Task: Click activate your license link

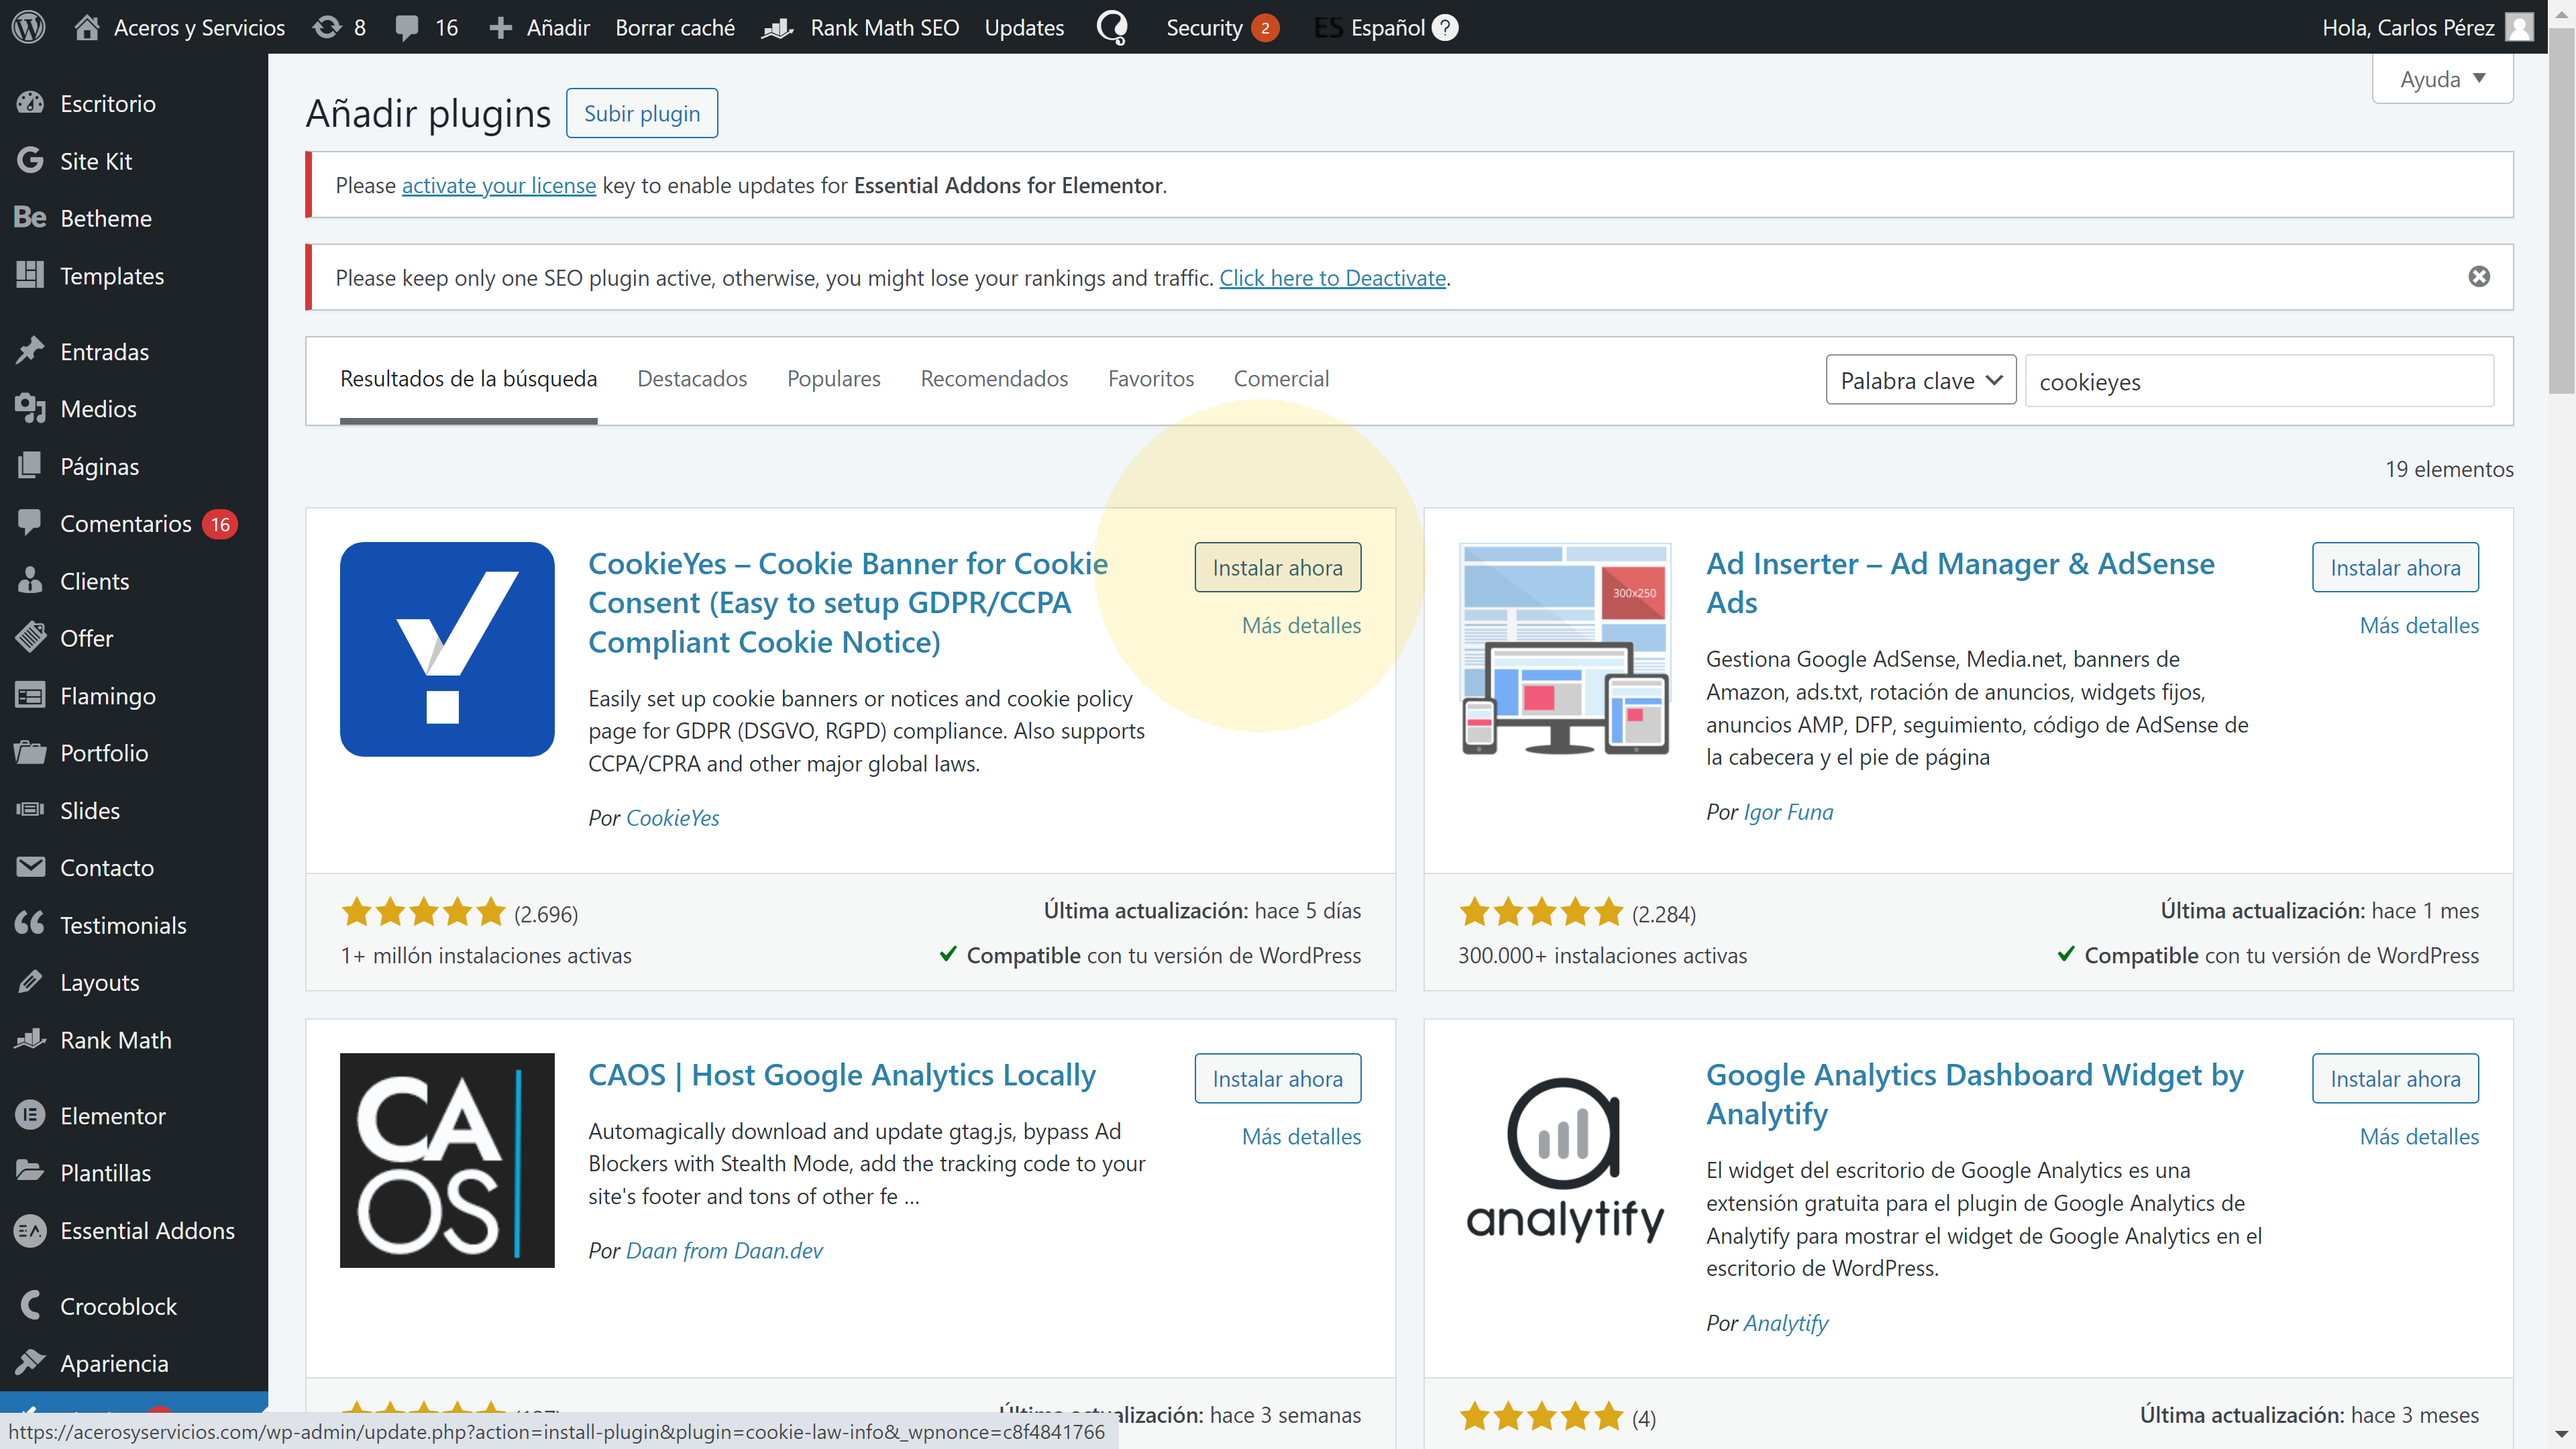Action: (x=498, y=185)
